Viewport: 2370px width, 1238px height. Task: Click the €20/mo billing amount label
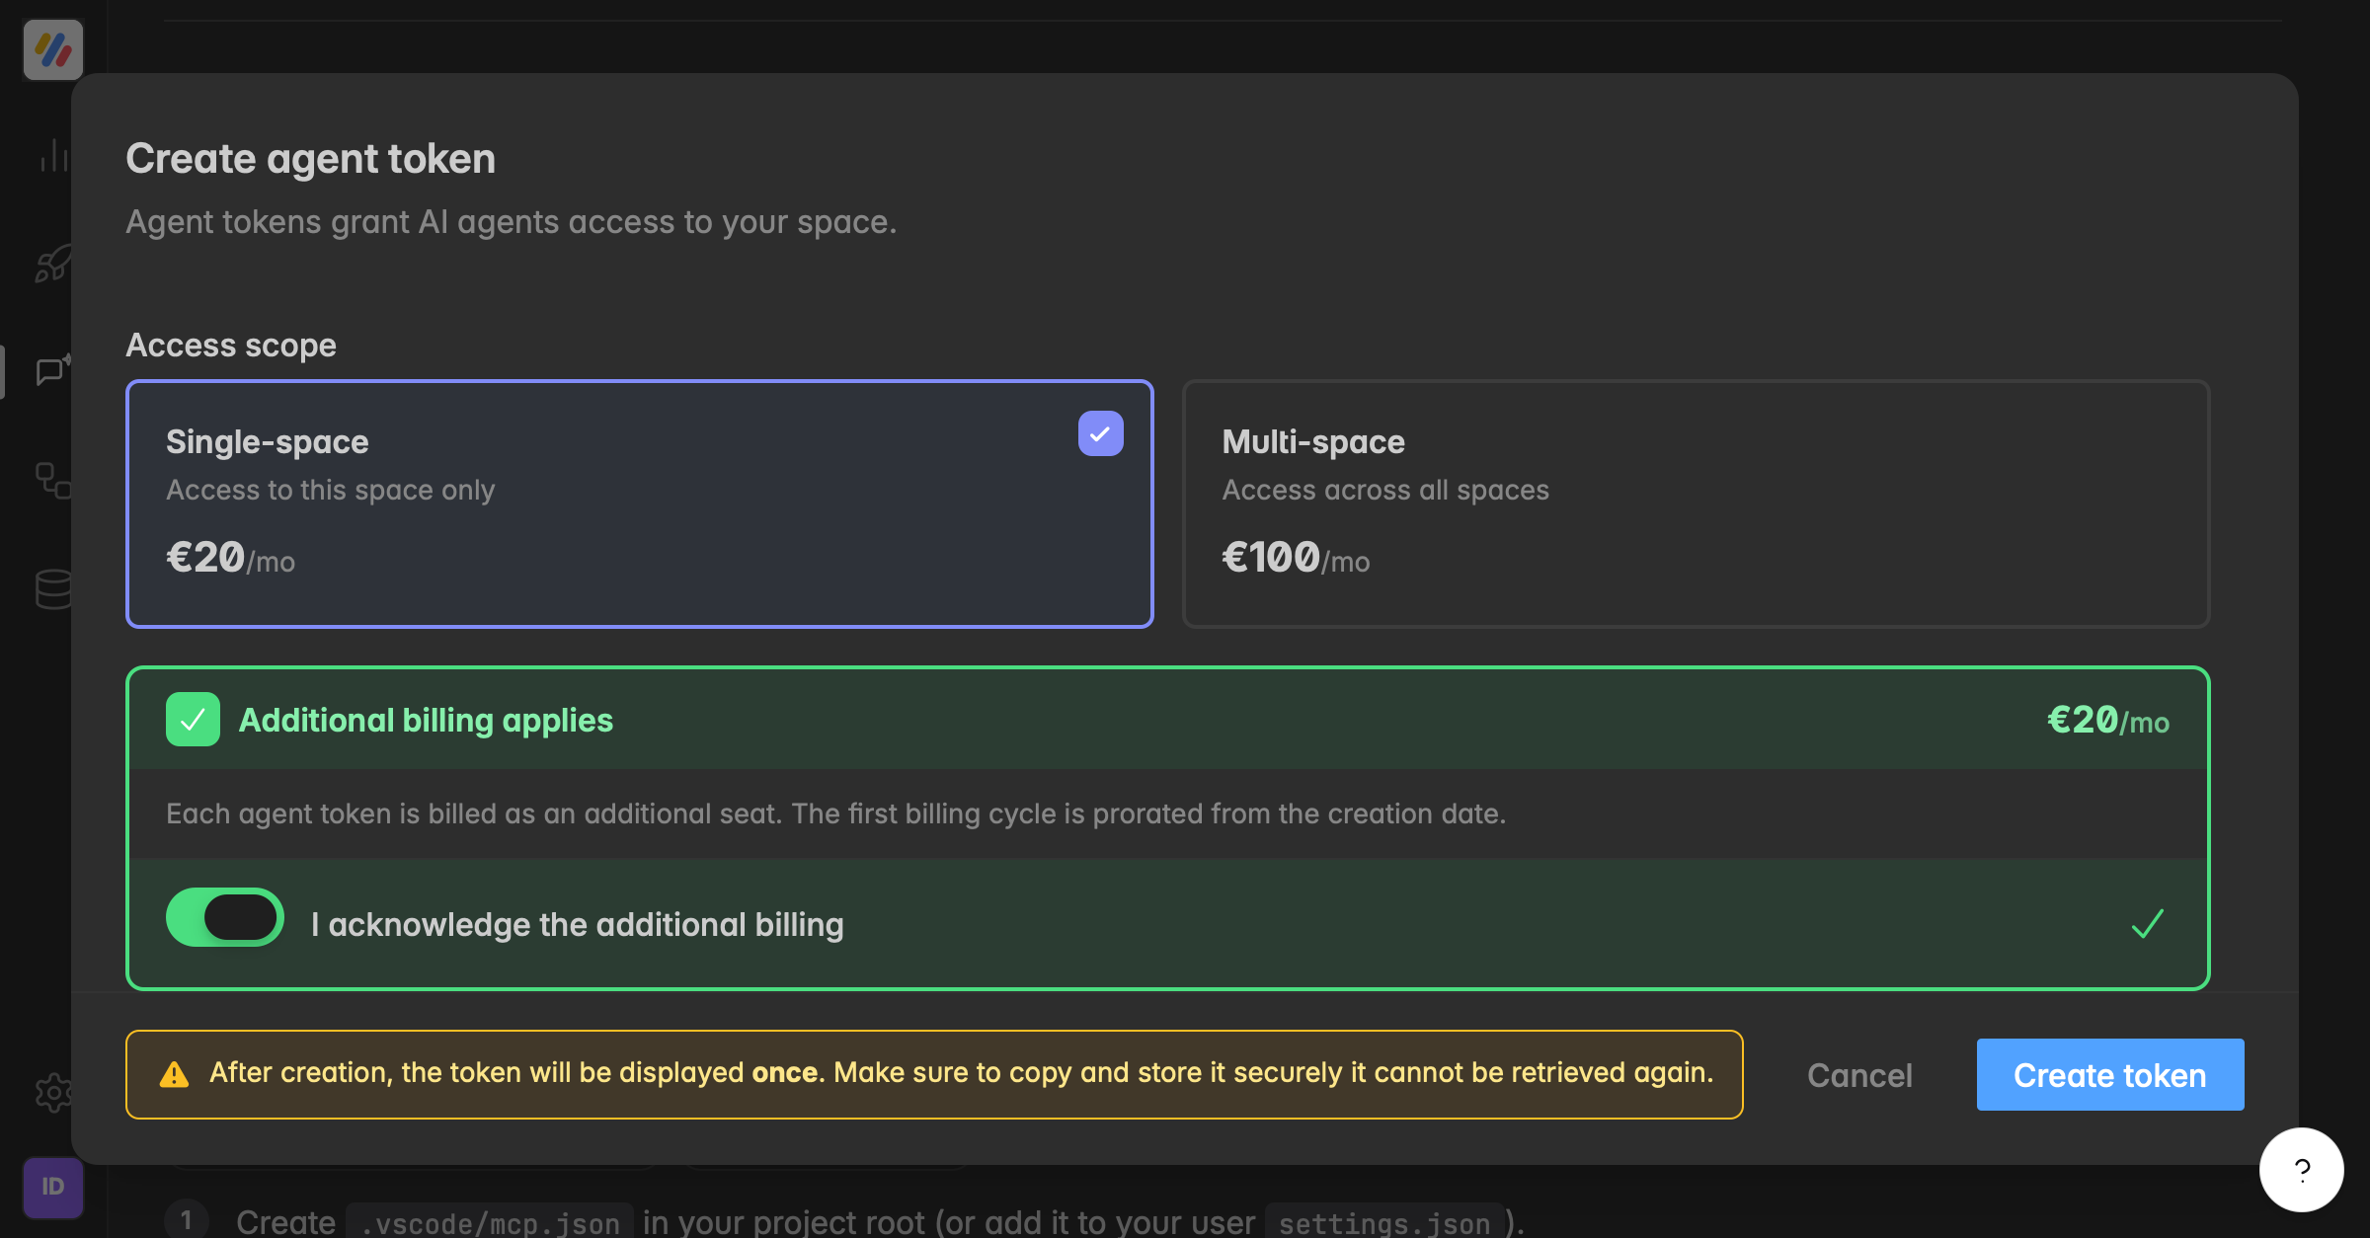pyautogui.click(x=2108, y=721)
